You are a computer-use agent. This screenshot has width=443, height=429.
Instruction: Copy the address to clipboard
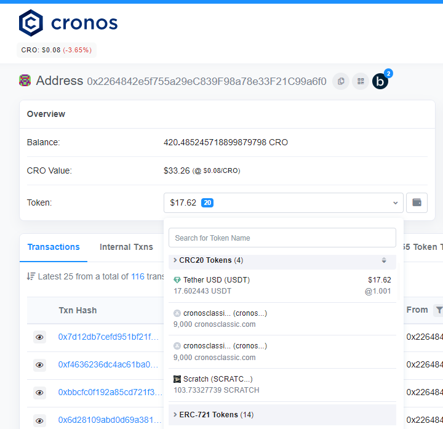(x=341, y=81)
